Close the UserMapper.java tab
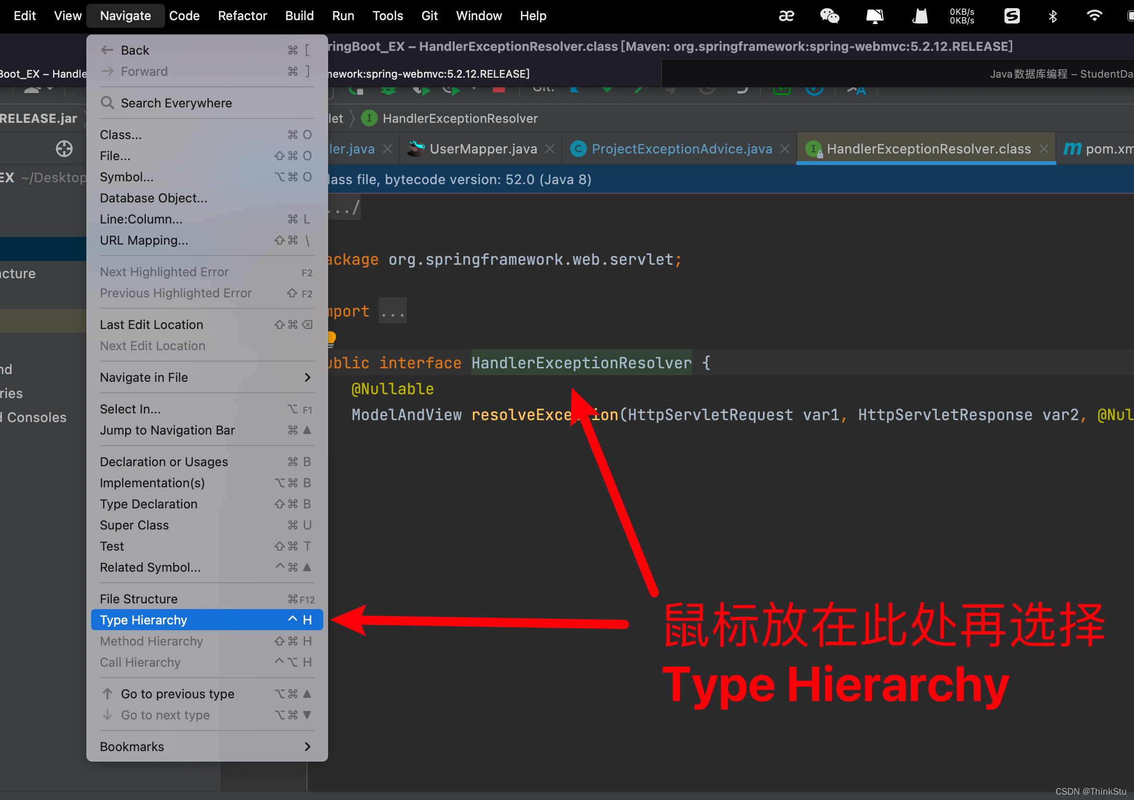The height and width of the screenshot is (800, 1134). click(549, 149)
